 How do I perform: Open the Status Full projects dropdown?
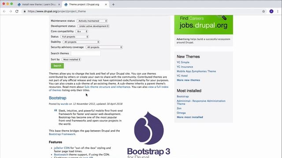coord(74,36)
